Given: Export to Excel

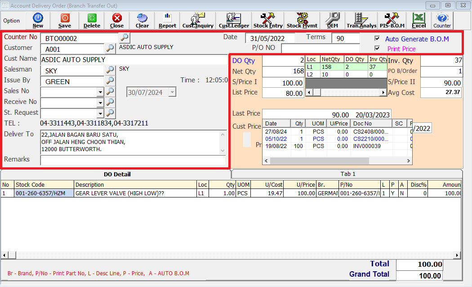Looking at the screenshot, I should 419,21.
